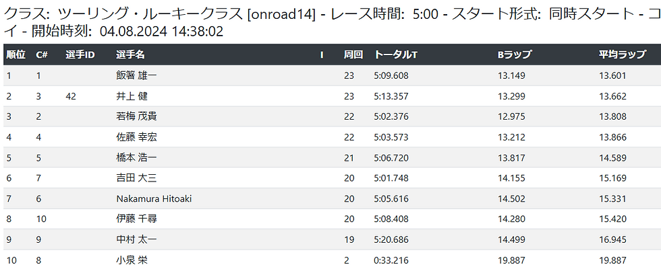Click the 順位 column header

(x=16, y=54)
